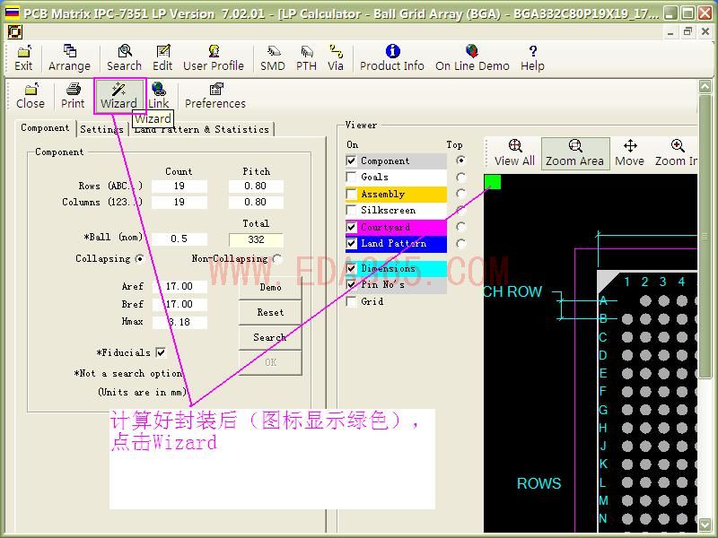Click the viewer vertical scrollbar thumb

pyautogui.click(x=705, y=236)
